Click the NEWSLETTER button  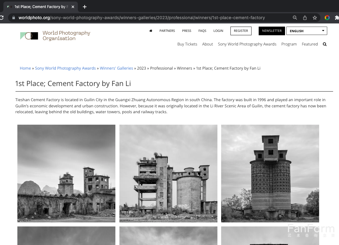(272, 31)
